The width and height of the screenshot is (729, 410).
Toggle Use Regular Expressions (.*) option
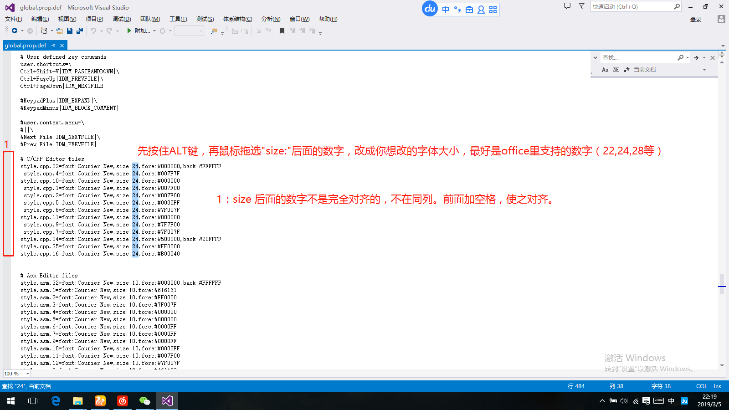coord(627,70)
